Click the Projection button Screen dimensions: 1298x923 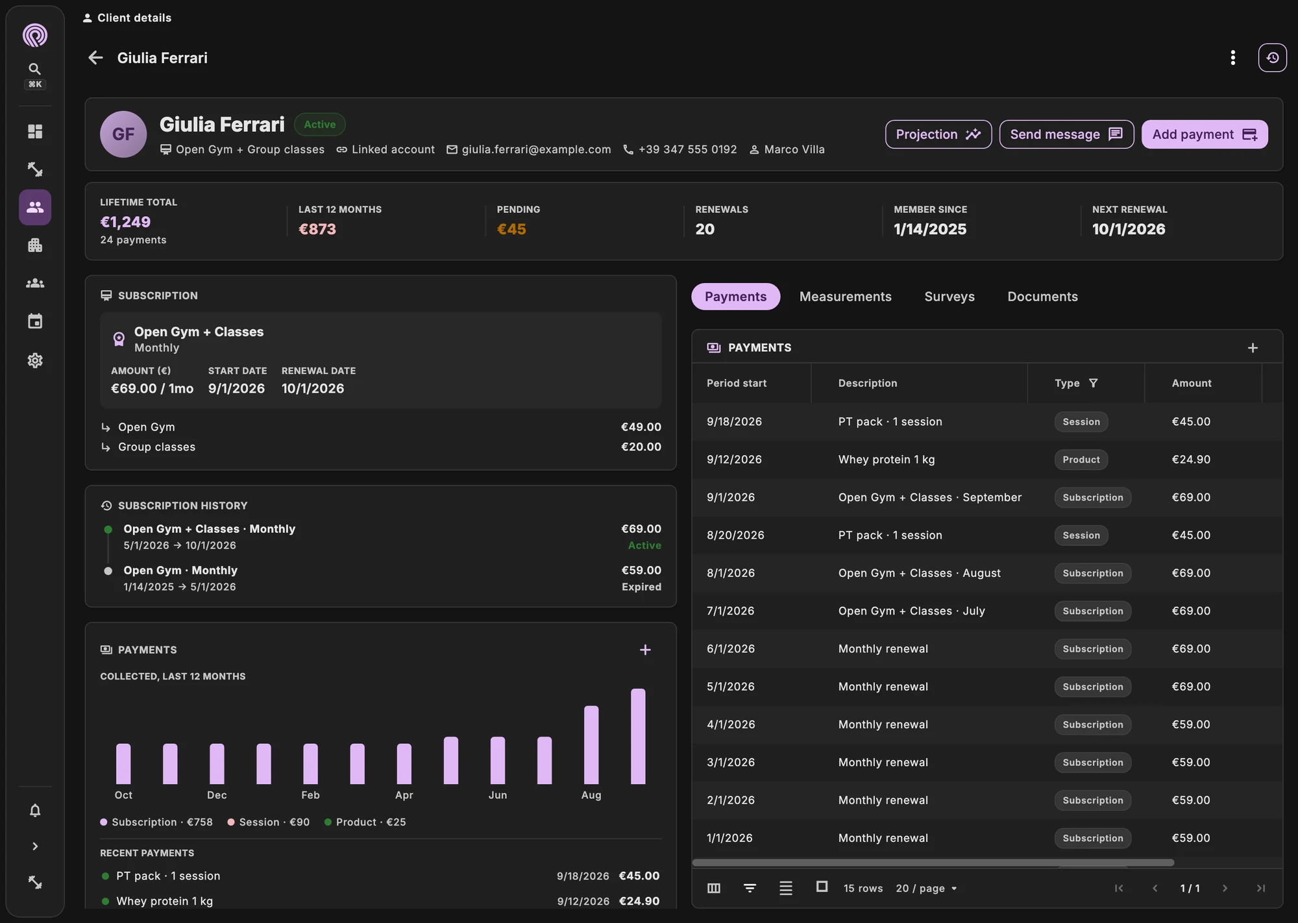938,134
